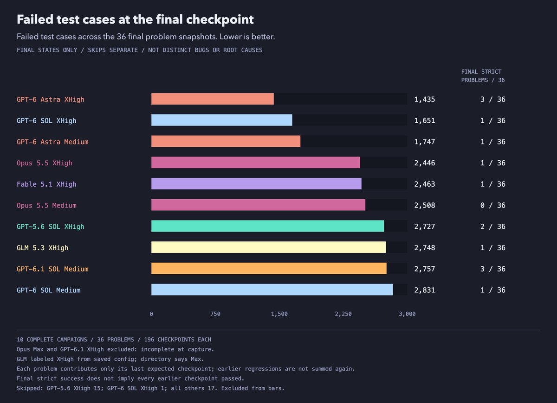Select the teal GPT-5.6 SOL XHigh bar

pos(268,227)
